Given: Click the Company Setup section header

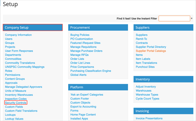Looking at the screenshot, I should coord(33,27).
